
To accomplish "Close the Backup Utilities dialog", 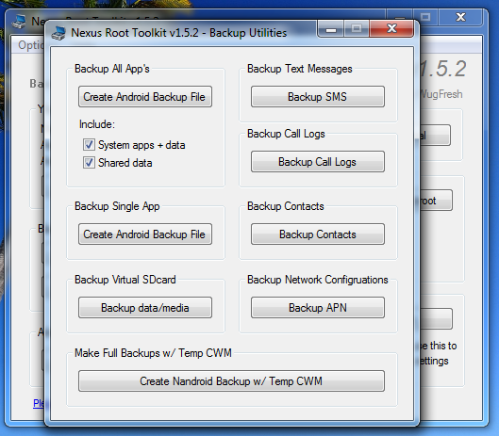I will (391, 29).
